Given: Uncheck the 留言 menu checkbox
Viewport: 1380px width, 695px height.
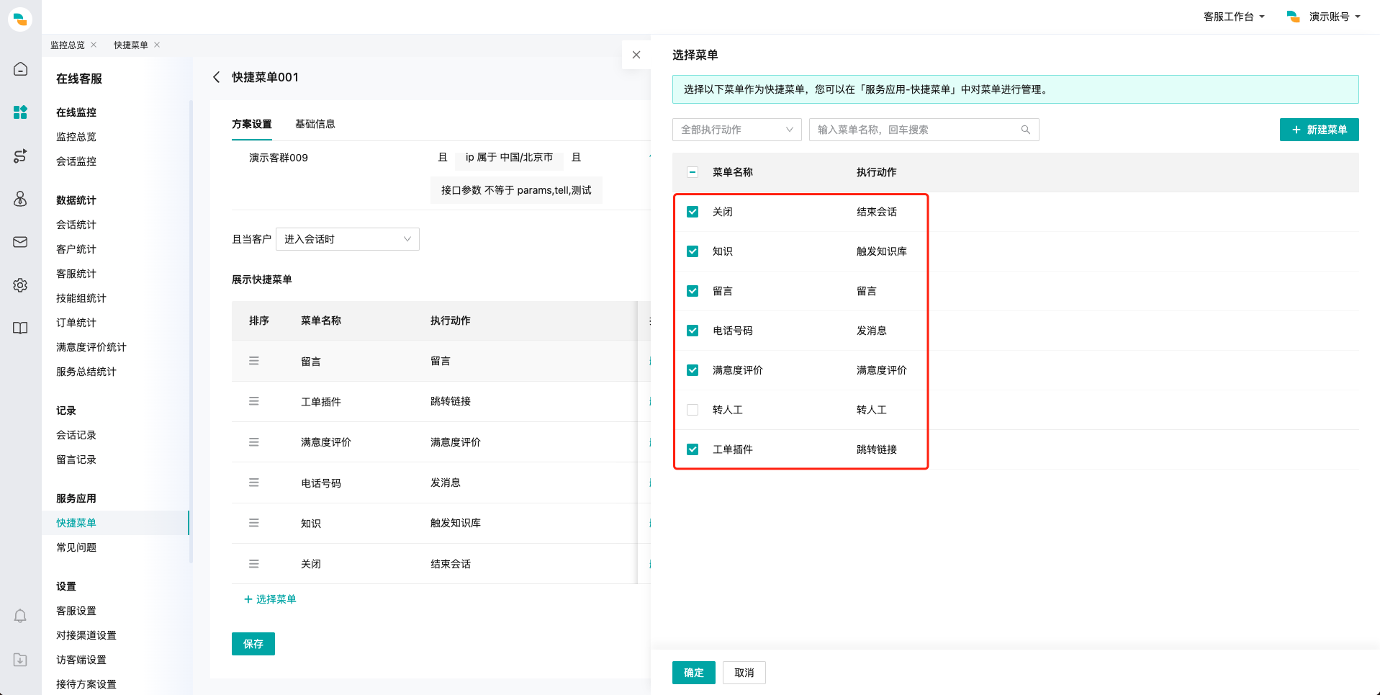Looking at the screenshot, I should [x=693, y=291].
